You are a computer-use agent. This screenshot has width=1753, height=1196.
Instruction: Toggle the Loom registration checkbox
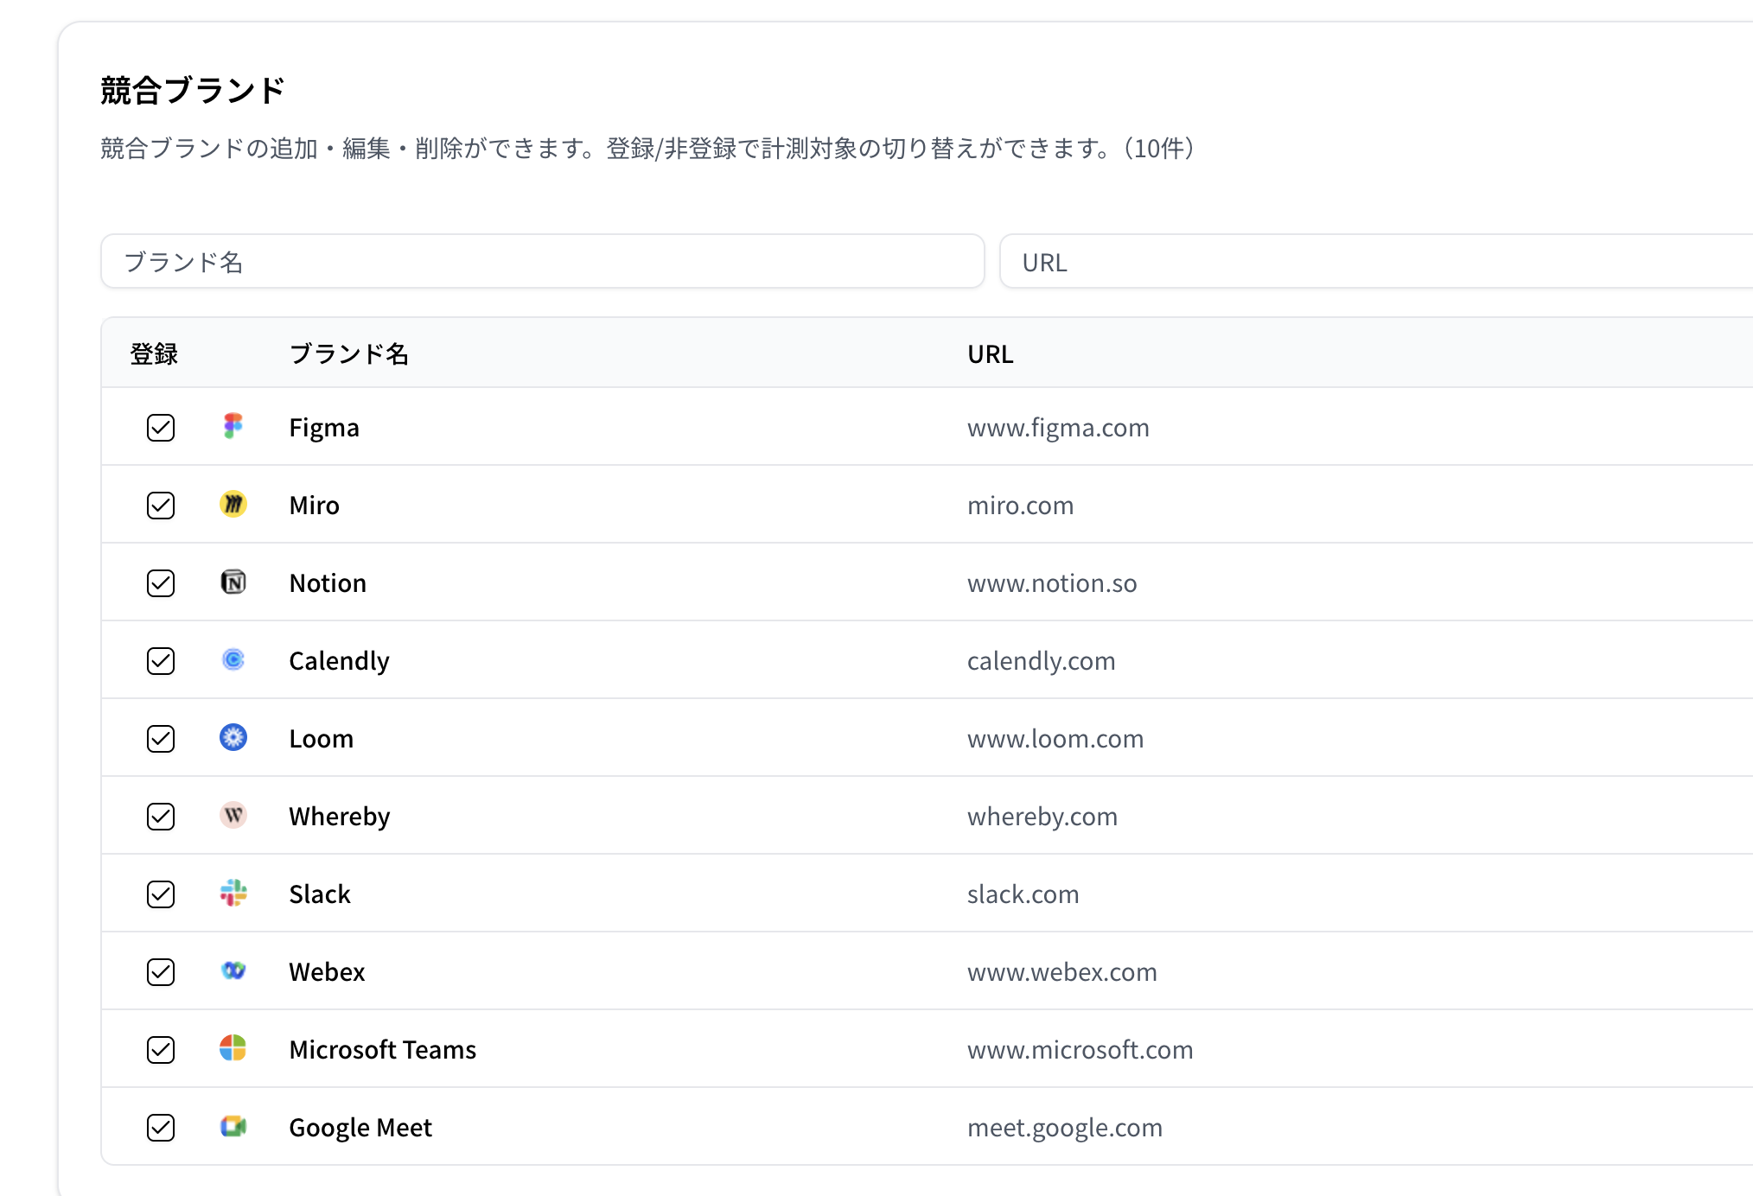pyautogui.click(x=161, y=739)
